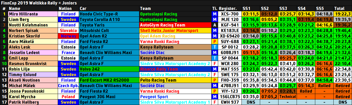Select the red Norway nation cell

[68, 36]
